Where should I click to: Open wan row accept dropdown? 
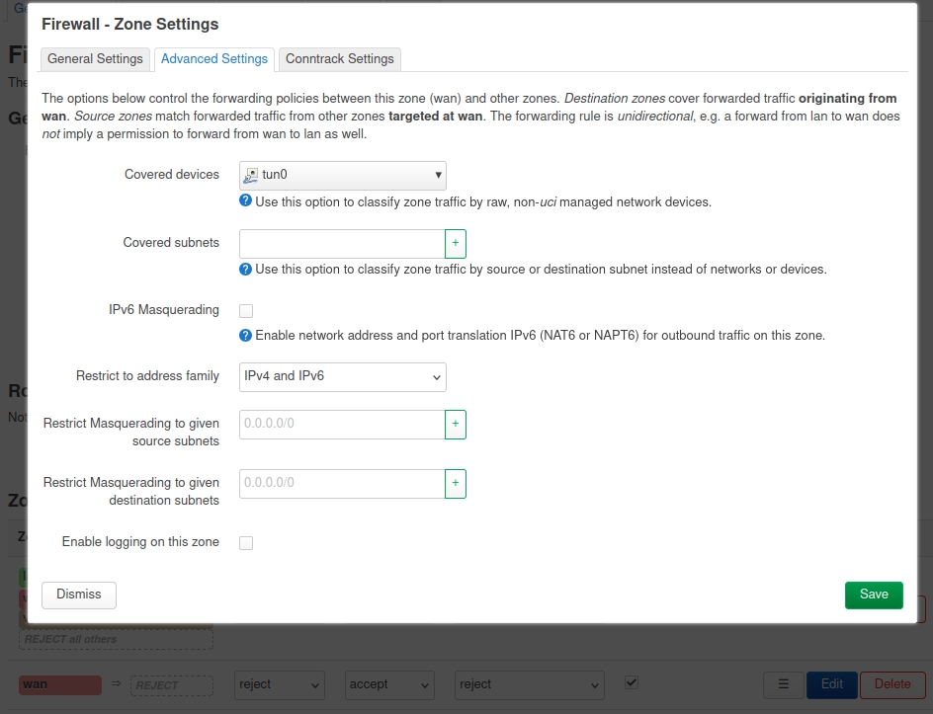click(x=389, y=685)
